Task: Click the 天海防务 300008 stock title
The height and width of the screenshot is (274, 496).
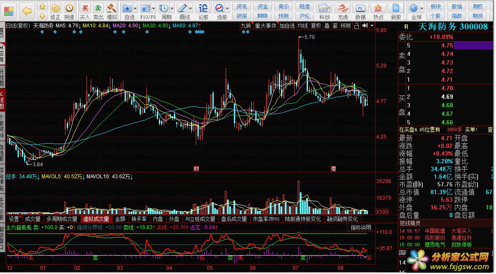Action: tap(453, 27)
